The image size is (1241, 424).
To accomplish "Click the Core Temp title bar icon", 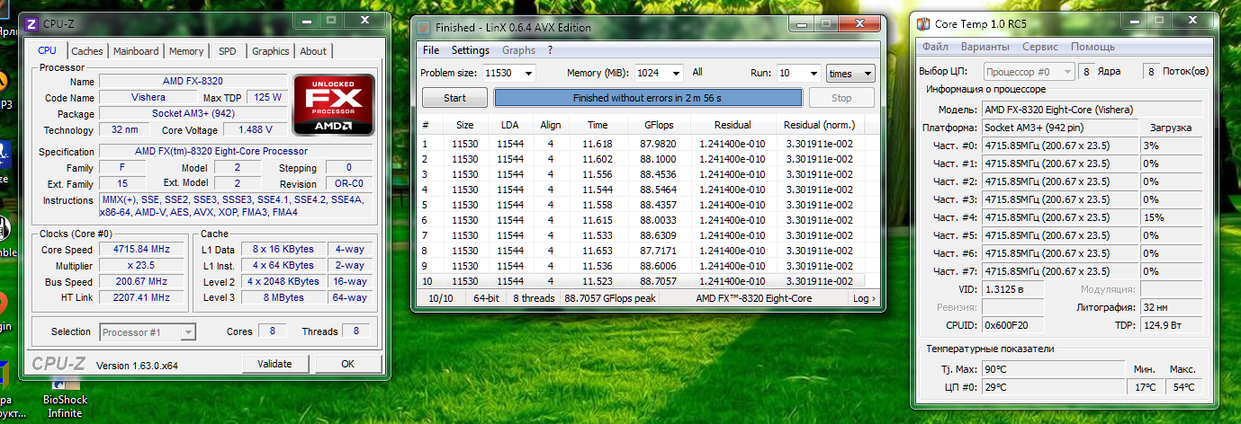I will coord(922,24).
